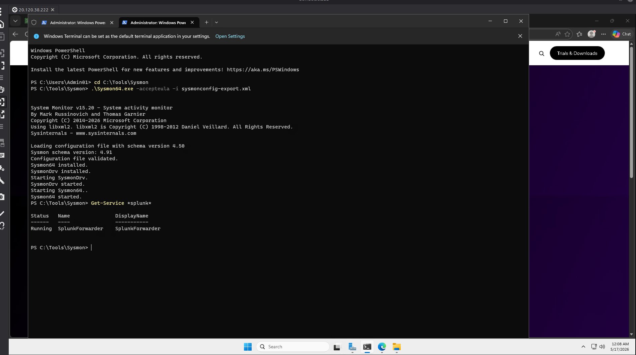Viewport: 636px width, 355px height.
Task: Click the shield icon in Terminal's tab bar
Action: click(34, 22)
